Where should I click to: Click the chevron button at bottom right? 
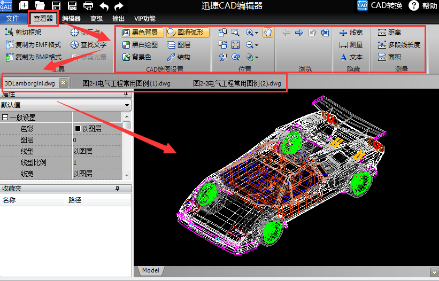tap(434, 272)
